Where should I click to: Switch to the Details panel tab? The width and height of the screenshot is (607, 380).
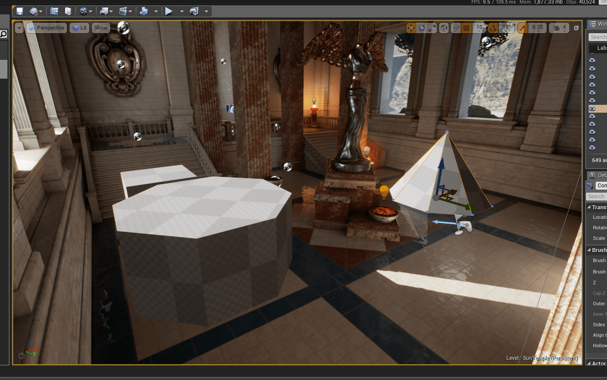pos(599,175)
